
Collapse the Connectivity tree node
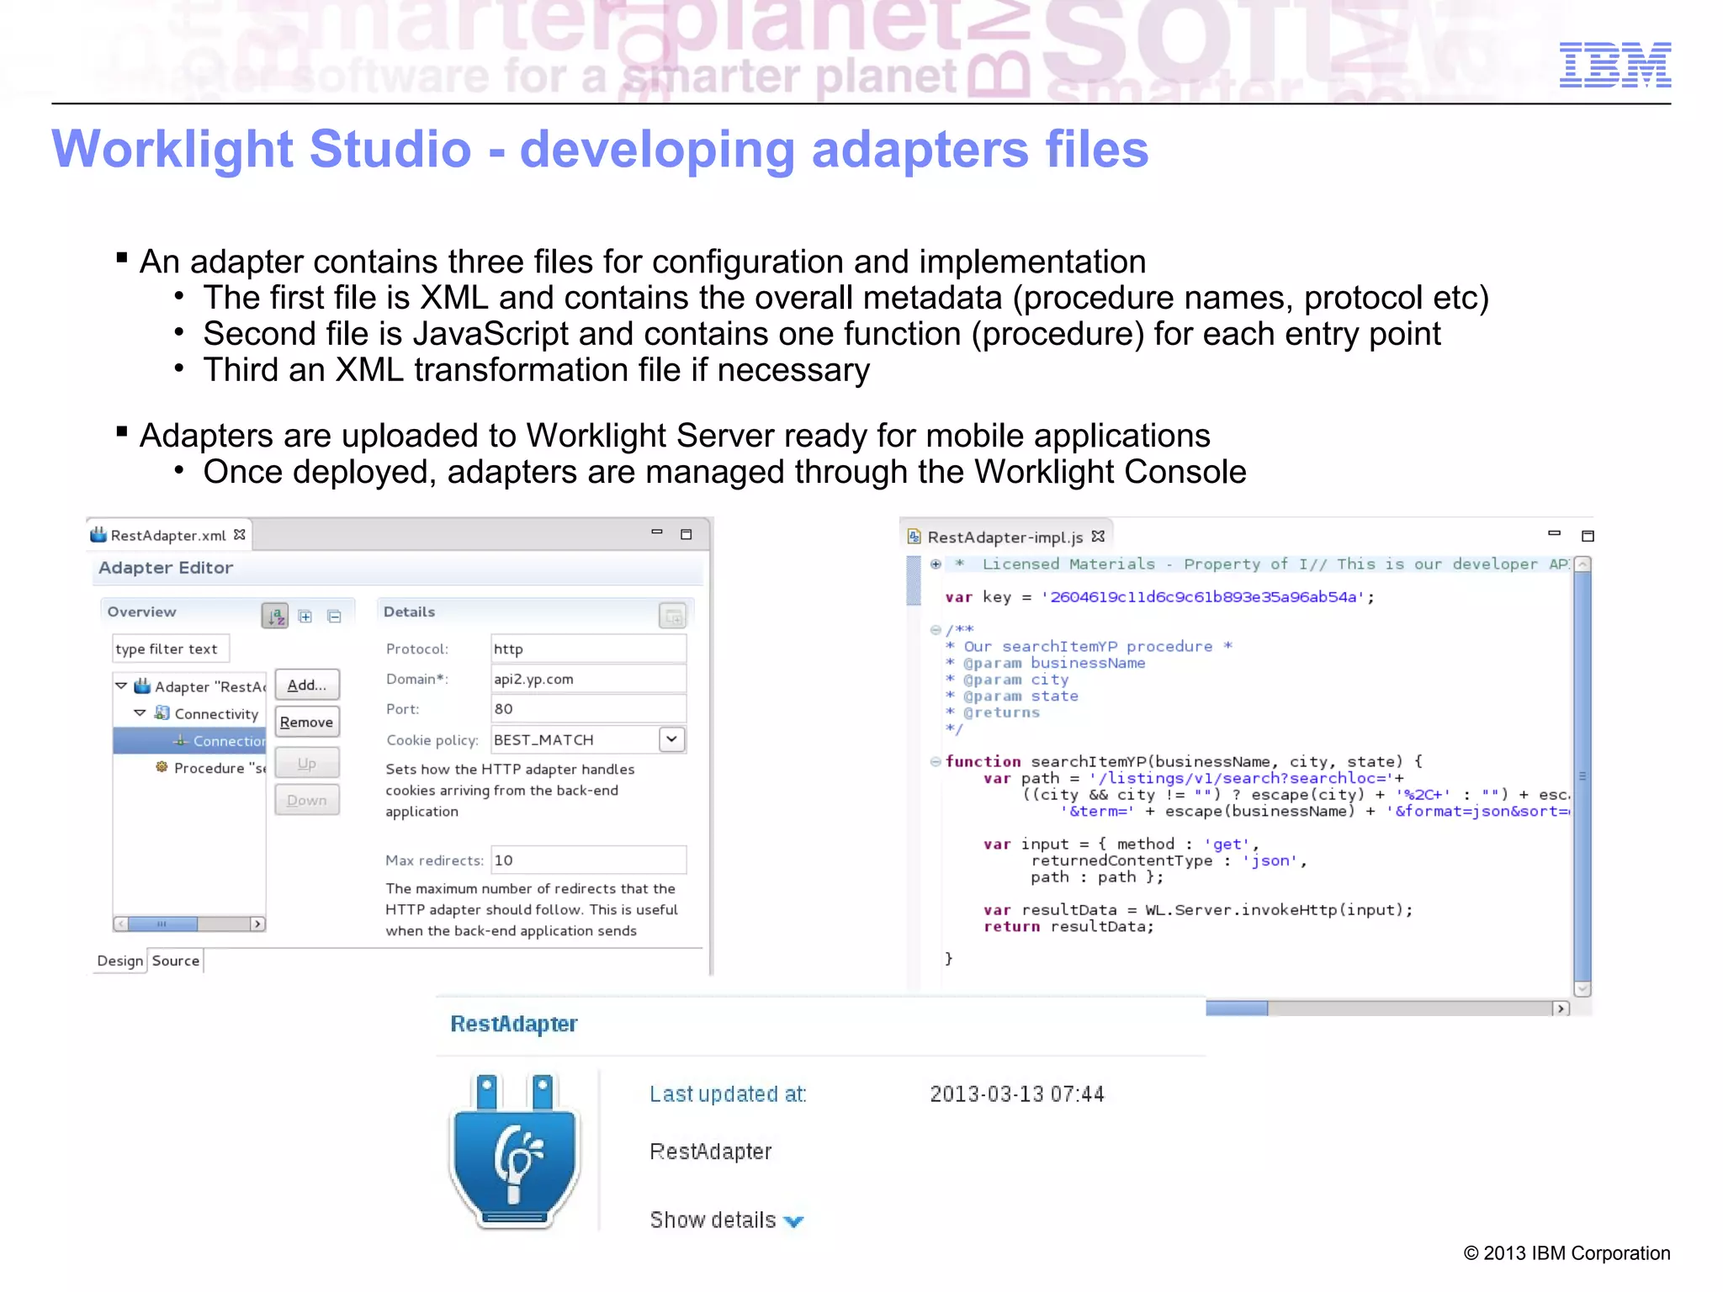(x=140, y=712)
